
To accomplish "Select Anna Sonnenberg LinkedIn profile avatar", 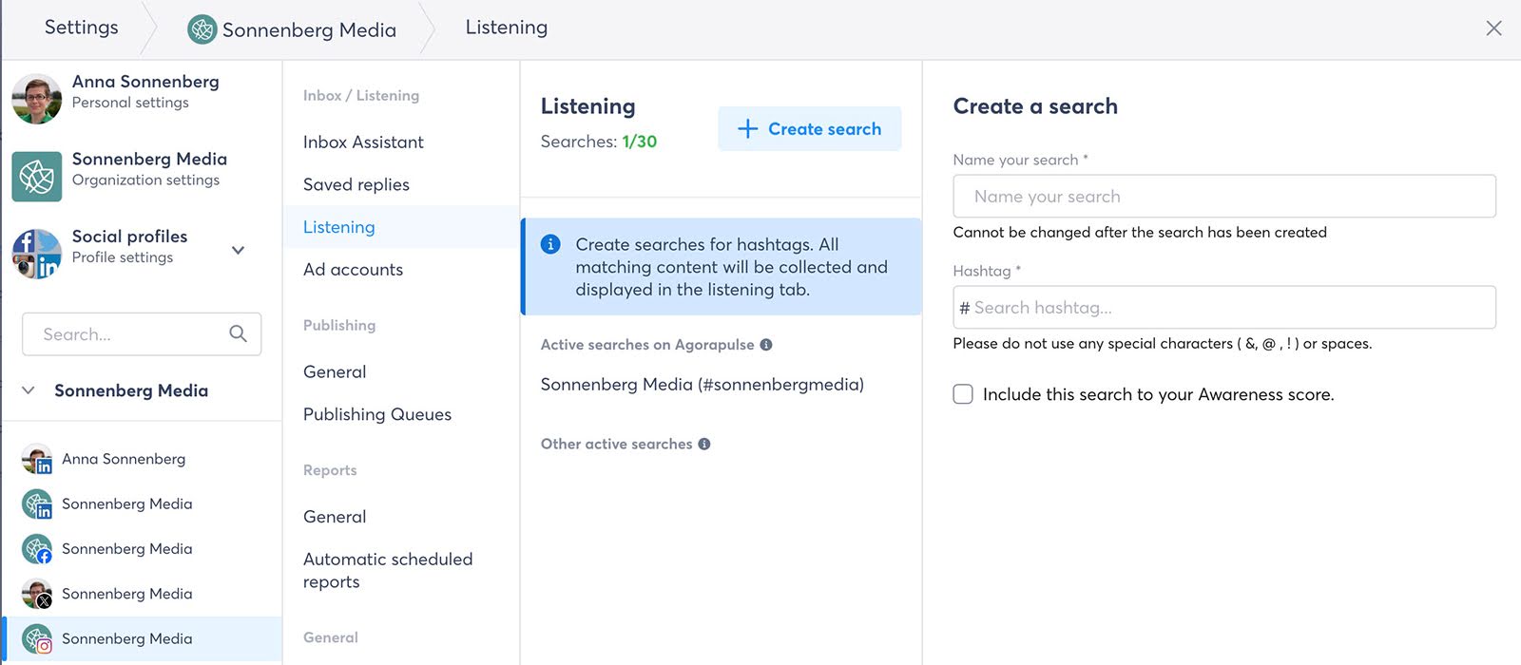I will 37,459.
